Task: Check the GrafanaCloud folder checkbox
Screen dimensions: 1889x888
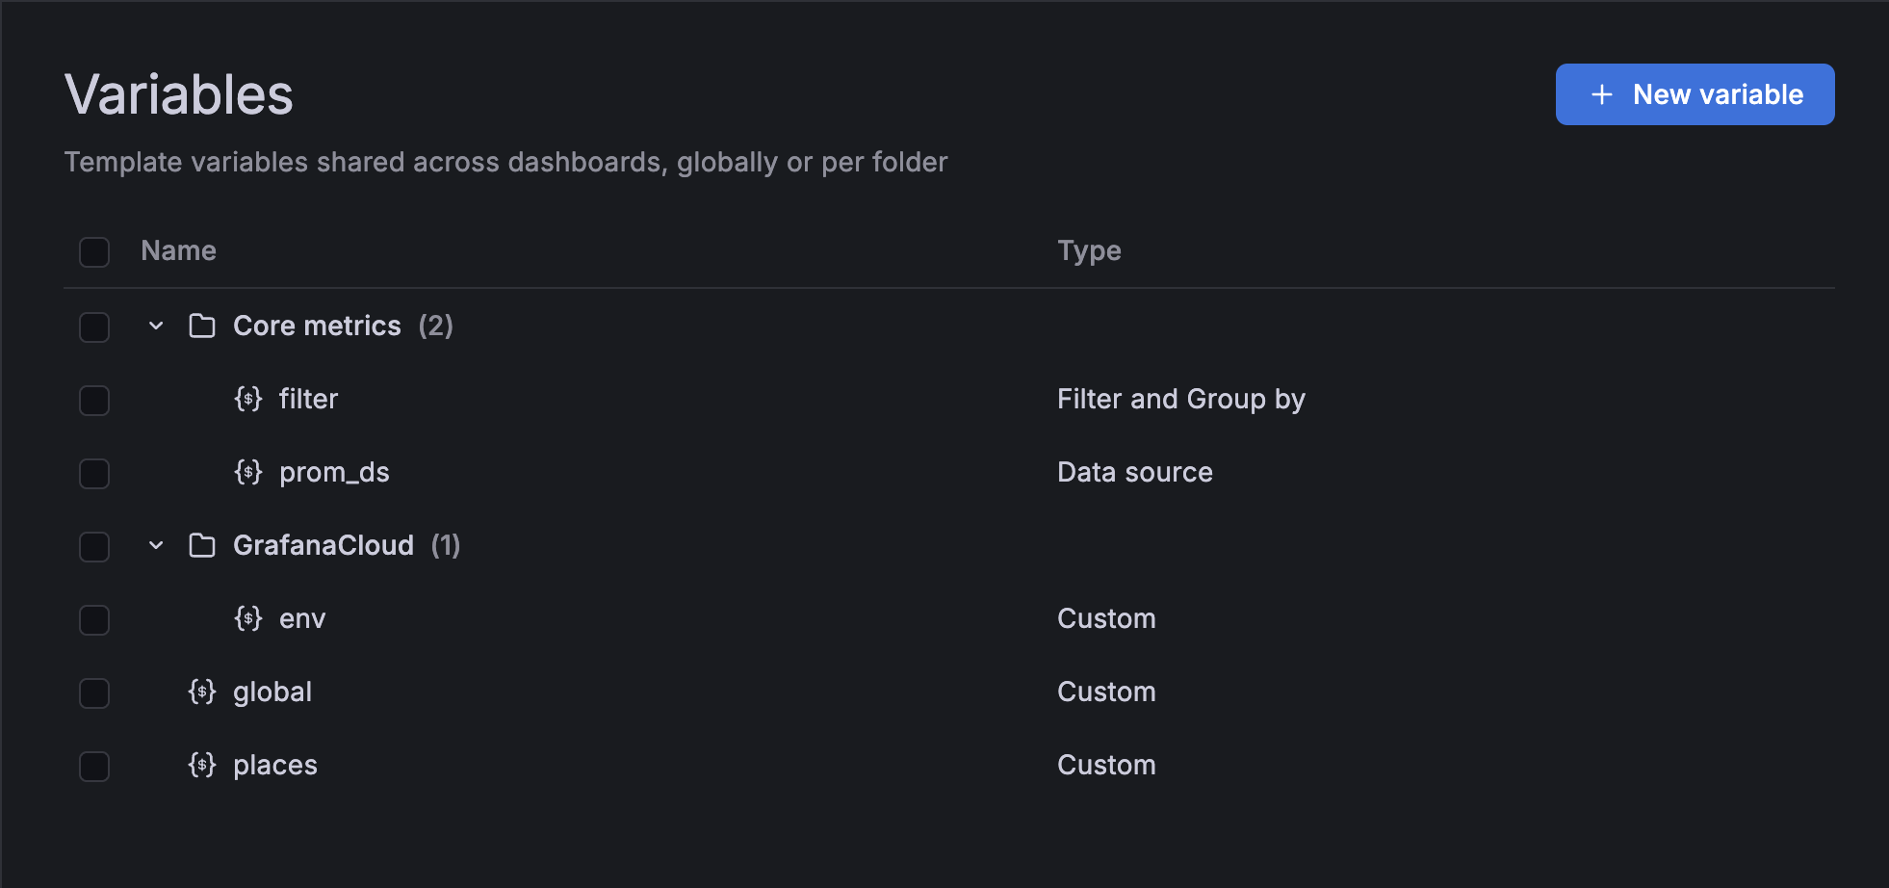Action: (x=94, y=546)
